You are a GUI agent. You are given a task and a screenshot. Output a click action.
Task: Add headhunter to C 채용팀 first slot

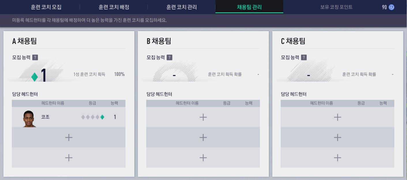coord(337,117)
